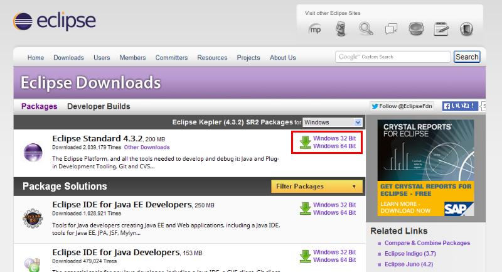Open Other Downloads link
The height and width of the screenshot is (272, 502).
point(147,148)
